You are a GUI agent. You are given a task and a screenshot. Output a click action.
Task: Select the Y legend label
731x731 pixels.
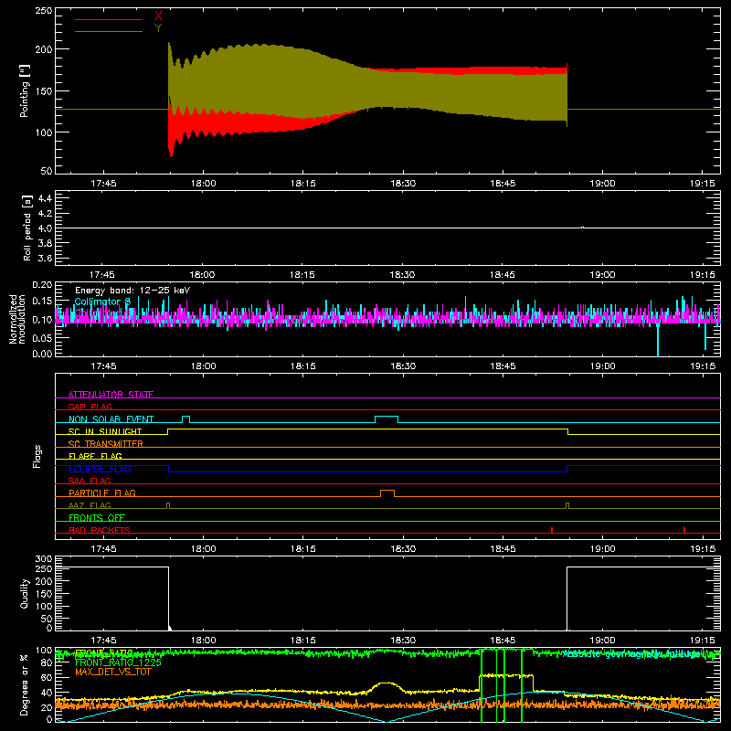(x=158, y=27)
